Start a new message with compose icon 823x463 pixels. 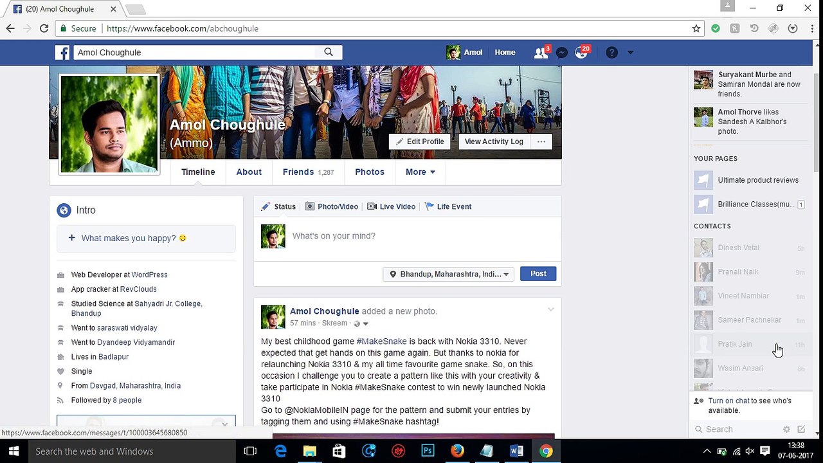point(801,430)
